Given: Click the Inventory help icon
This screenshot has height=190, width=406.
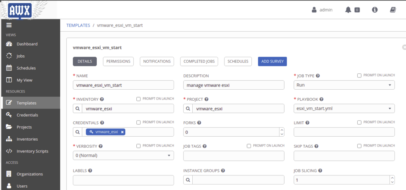Looking at the screenshot, I should (x=102, y=99).
